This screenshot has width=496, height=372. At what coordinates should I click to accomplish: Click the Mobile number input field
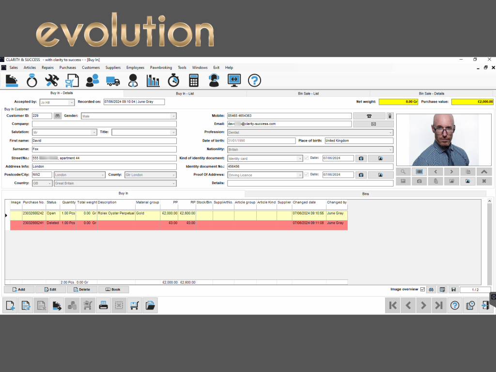pos(289,116)
